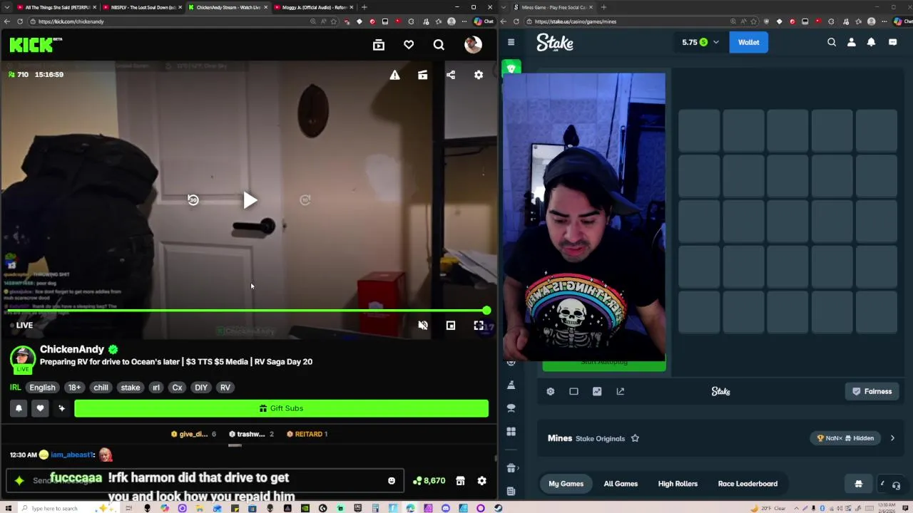Viewport: 913px width, 513px height.
Task: Click REITARD leaderboard entry
Action: [307, 434]
